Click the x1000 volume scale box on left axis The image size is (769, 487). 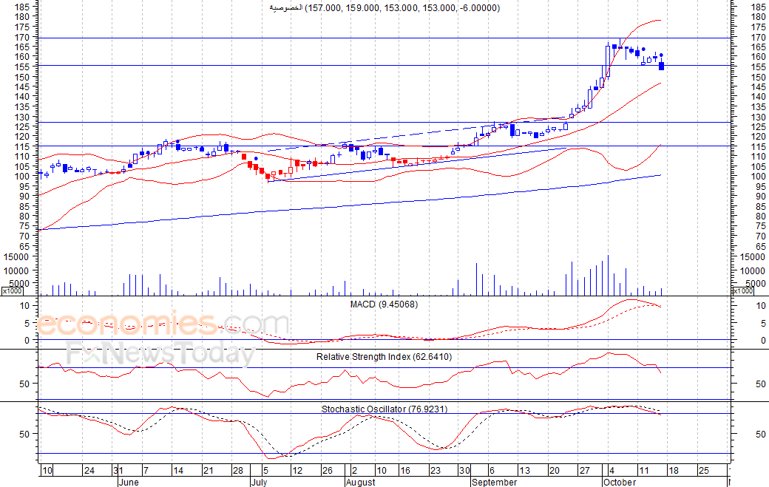click(x=13, y=291)
